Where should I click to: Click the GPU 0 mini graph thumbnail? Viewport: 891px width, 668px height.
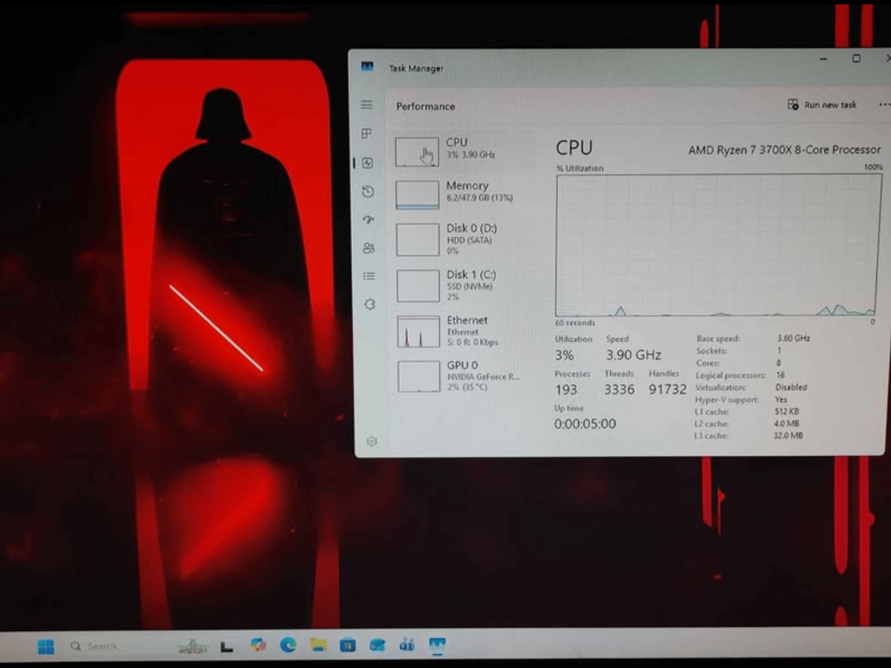(x=419, y=377)
